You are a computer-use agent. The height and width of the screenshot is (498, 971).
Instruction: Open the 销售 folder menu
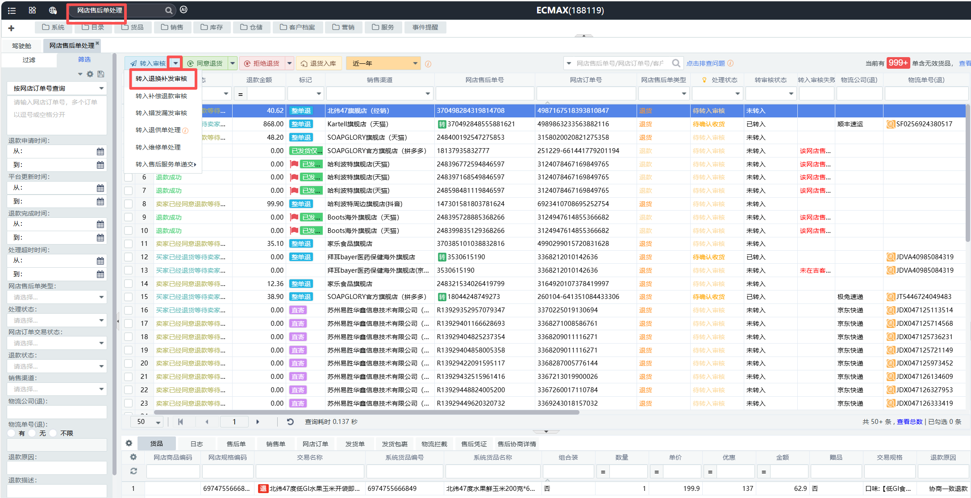[x=172, y=27]
